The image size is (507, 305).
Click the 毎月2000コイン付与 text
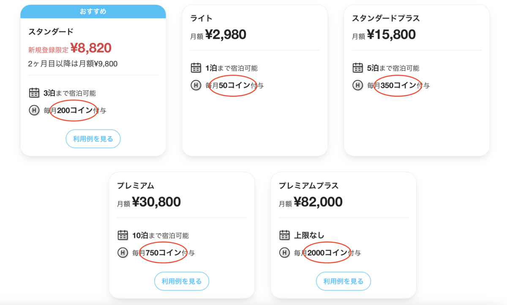327,253
